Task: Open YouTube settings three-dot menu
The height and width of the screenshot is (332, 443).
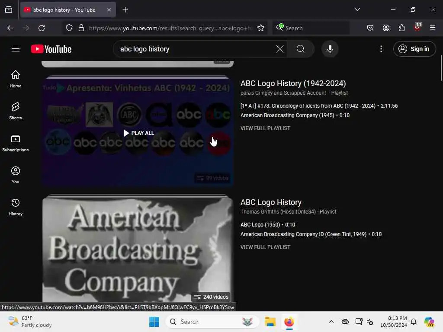Action: coord(381,49)
